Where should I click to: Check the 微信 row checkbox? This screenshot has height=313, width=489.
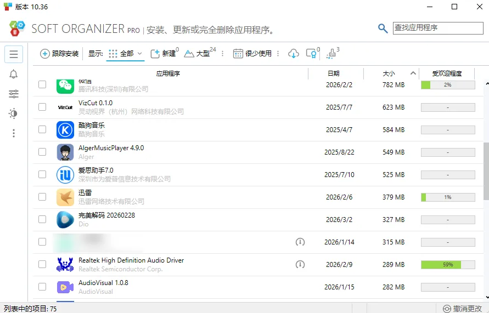[42, 84]
